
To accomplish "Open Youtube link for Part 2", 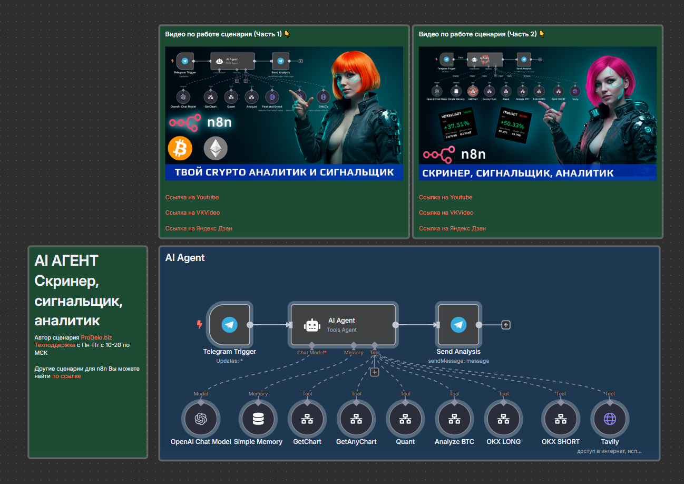I will [445, 197].
